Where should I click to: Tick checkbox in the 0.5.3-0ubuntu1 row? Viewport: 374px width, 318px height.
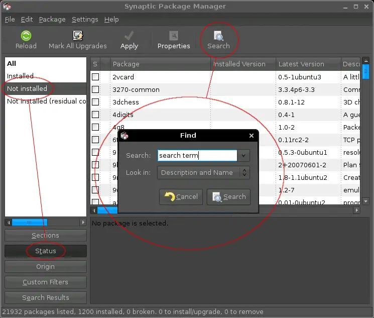[x=95, y=152]
